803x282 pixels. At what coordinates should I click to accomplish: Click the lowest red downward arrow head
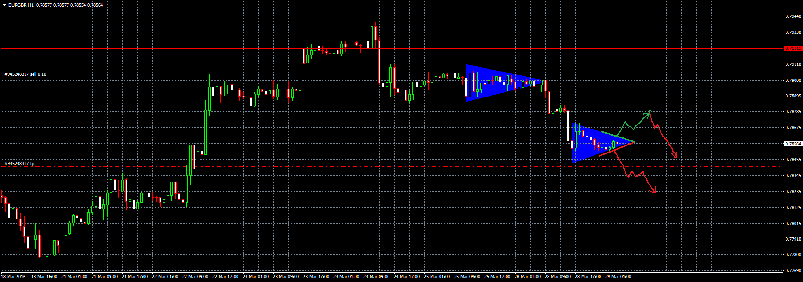coord(654,191)
